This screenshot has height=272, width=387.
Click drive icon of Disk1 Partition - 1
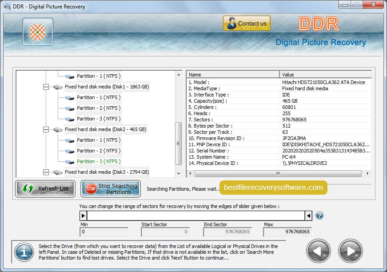tap(70, 98)
